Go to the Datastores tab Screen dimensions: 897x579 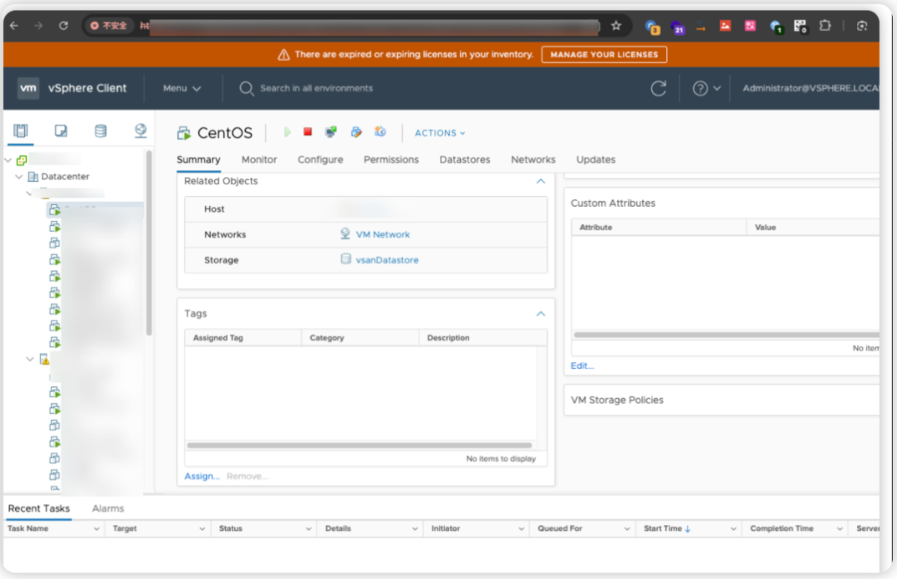(x=465, y=159)
